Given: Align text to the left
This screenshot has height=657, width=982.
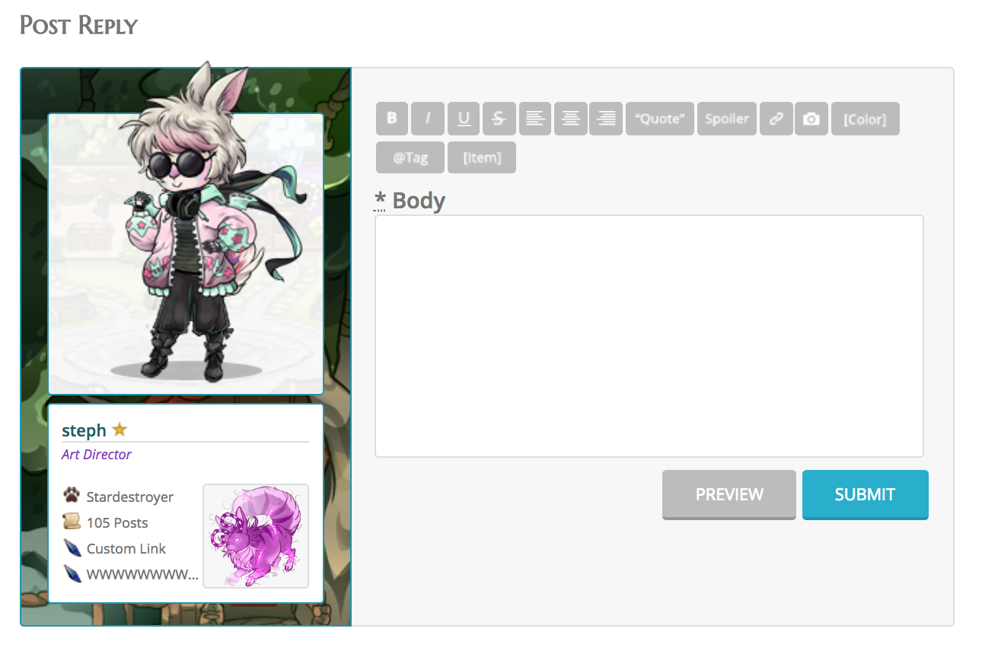Looking at the screenshot, I should (x=535, y=119).
